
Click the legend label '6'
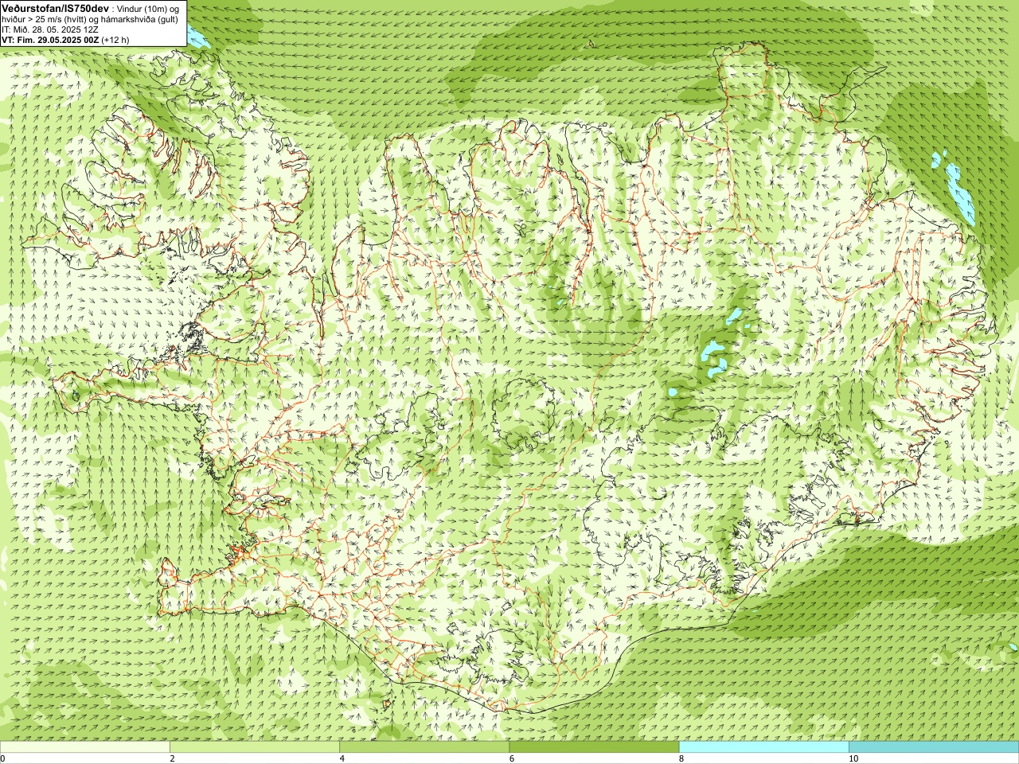(511, 758)
